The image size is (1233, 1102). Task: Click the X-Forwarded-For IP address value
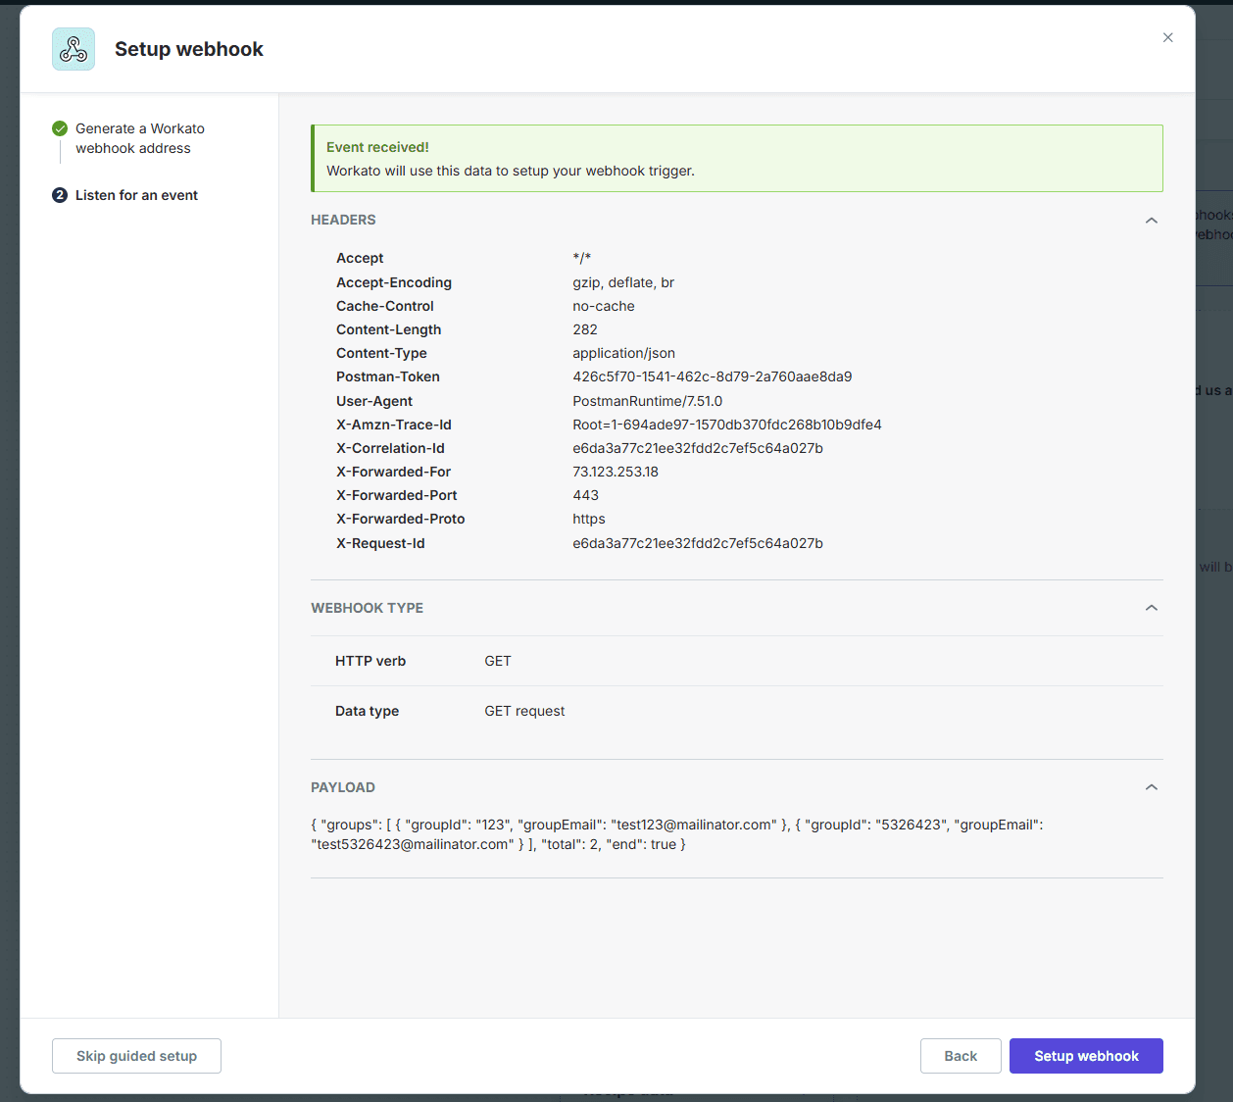[616, 472]
